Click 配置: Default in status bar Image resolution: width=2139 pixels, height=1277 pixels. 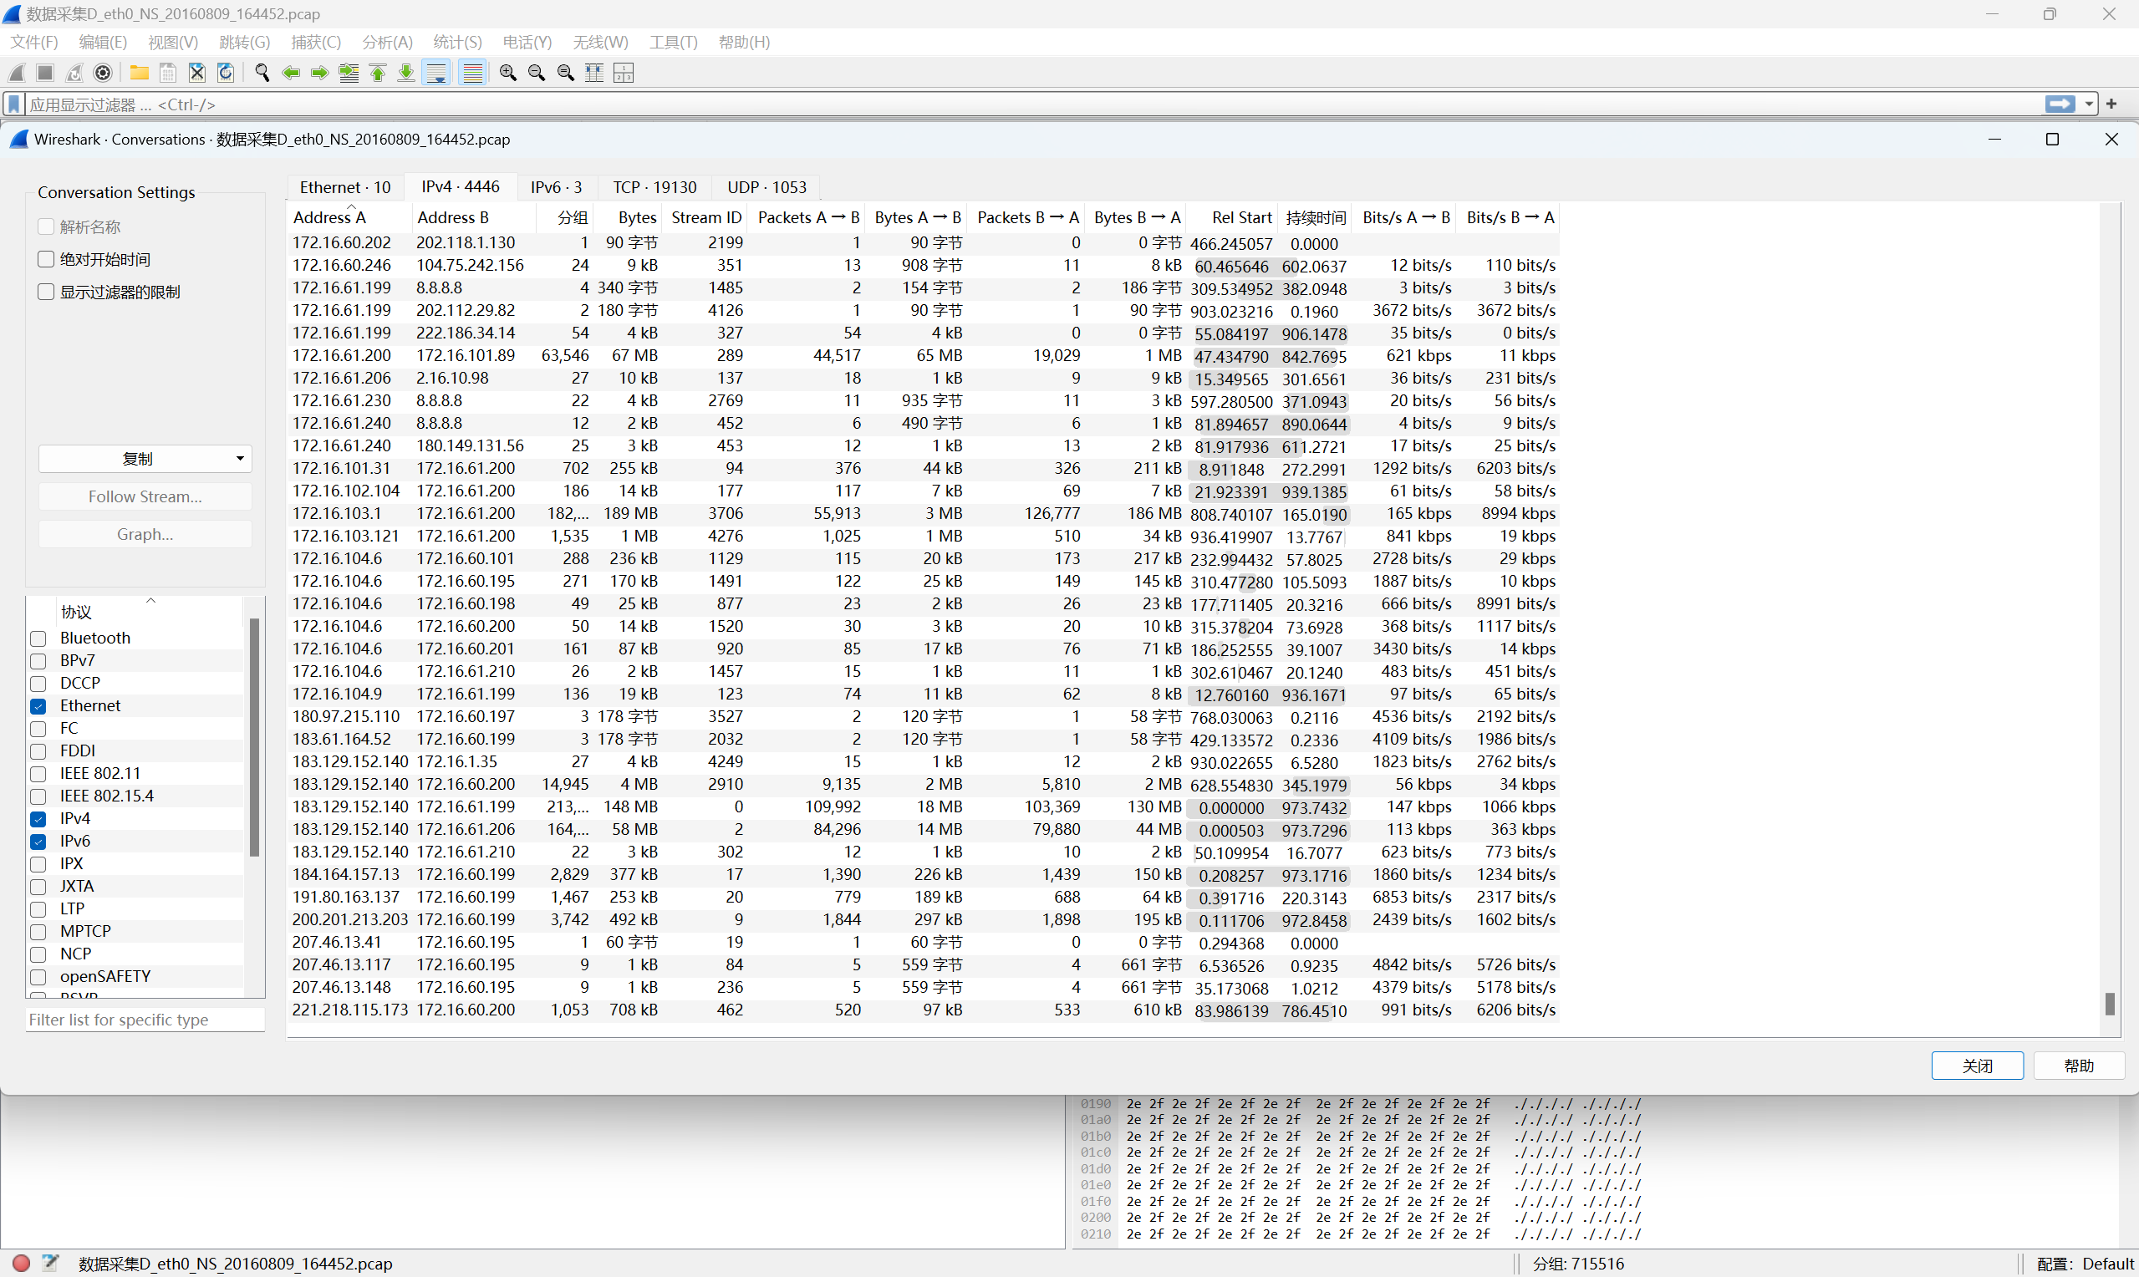coord(2085,1264)
